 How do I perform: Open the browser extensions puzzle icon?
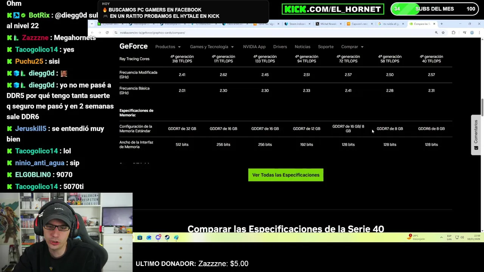coord(453,32)
